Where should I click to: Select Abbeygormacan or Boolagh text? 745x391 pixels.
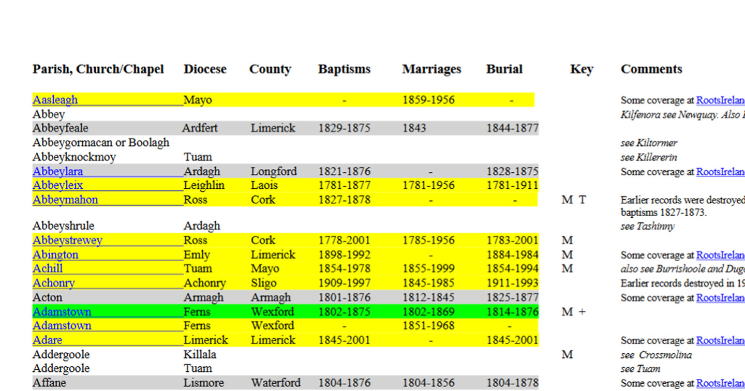101,143
